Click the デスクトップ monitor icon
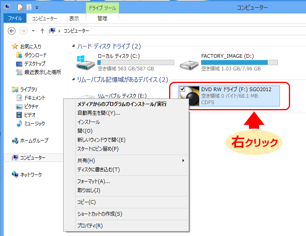This screenshot has width=306, height=236. pyautogui.click(x=19, y=64)
